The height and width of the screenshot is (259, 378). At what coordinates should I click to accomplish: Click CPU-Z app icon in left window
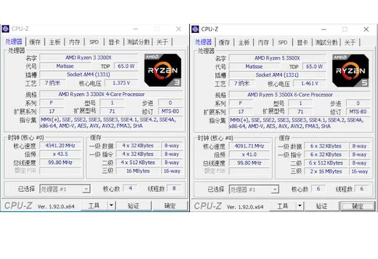[5, 29]
